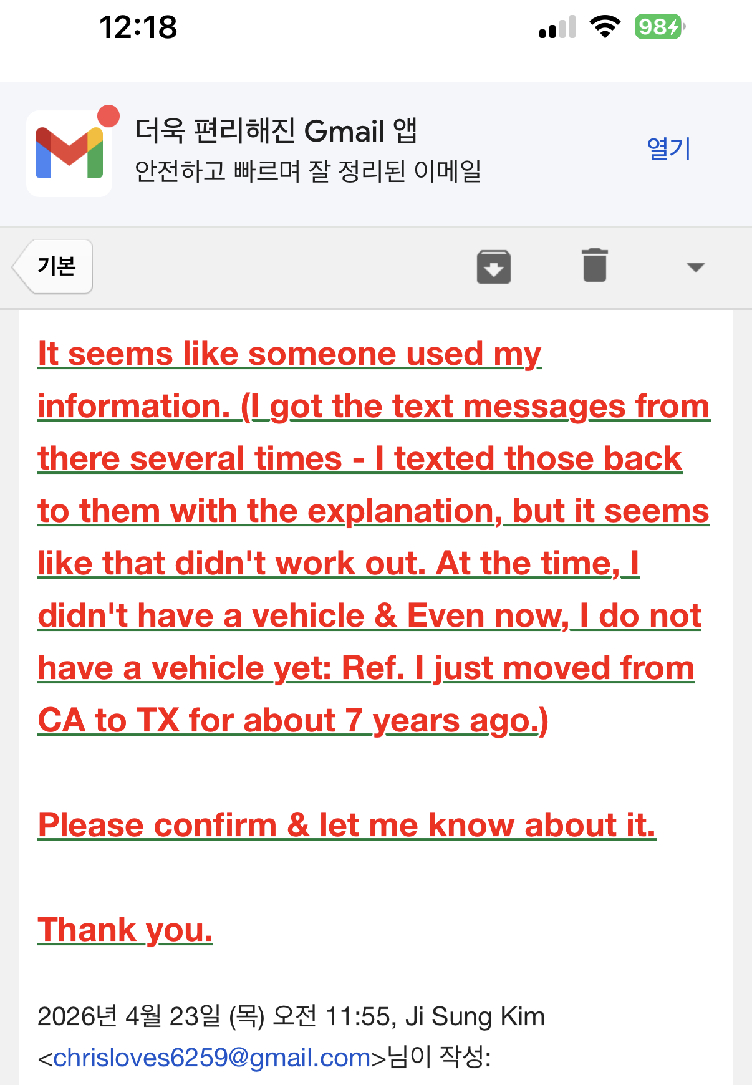
Task: Click the 'It seems like someone used my' line
Action: click(289, 354)
